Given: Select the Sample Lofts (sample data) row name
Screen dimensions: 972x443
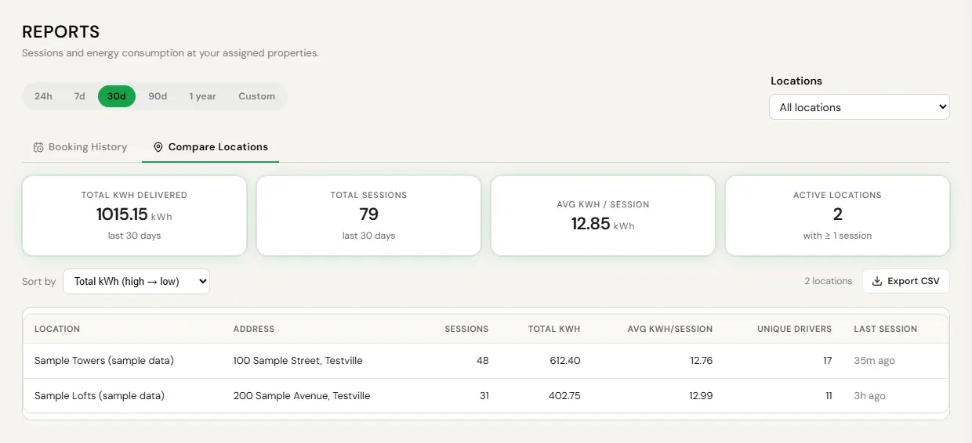Looking at the screenshot, I should pos(100,396).
